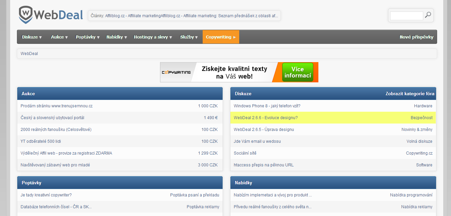Open Poptávka psaní a překladu category
Screen dimensions: 451x216
pyautogui.click(x=195, y=195)
